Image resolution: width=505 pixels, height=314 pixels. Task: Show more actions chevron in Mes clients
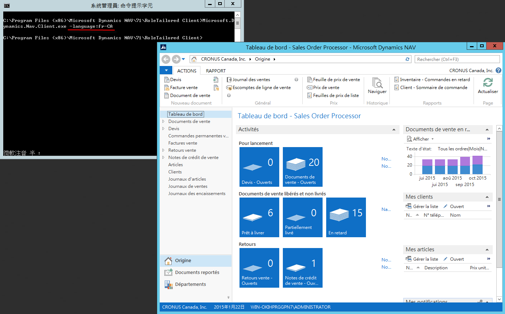tap(489, 206)
